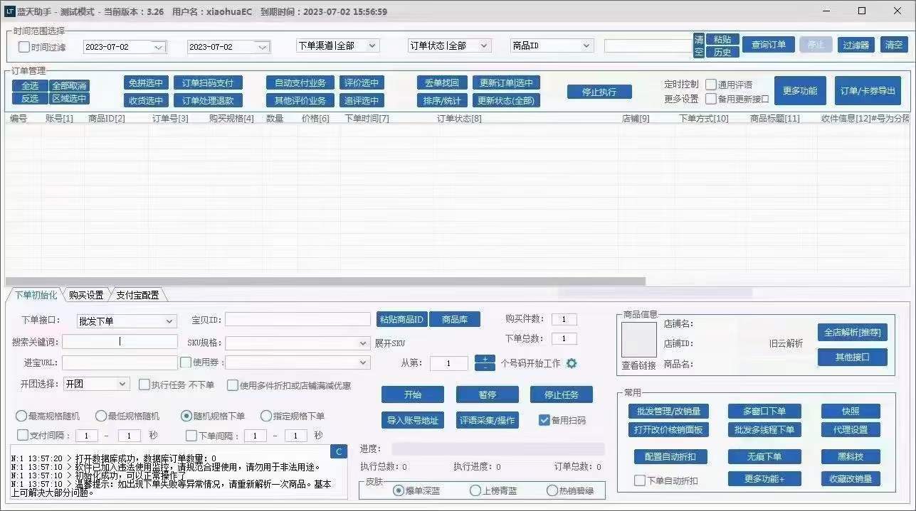Image resolution: width=916 pixels, height=511 pixels.
Task: Click 粘贴商品ID button
Action: tap(402, 320)
